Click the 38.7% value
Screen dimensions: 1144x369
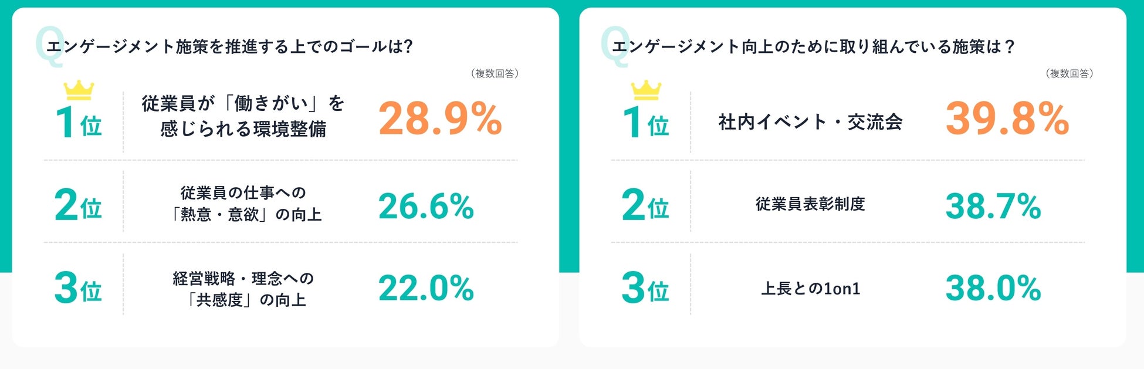993,206
